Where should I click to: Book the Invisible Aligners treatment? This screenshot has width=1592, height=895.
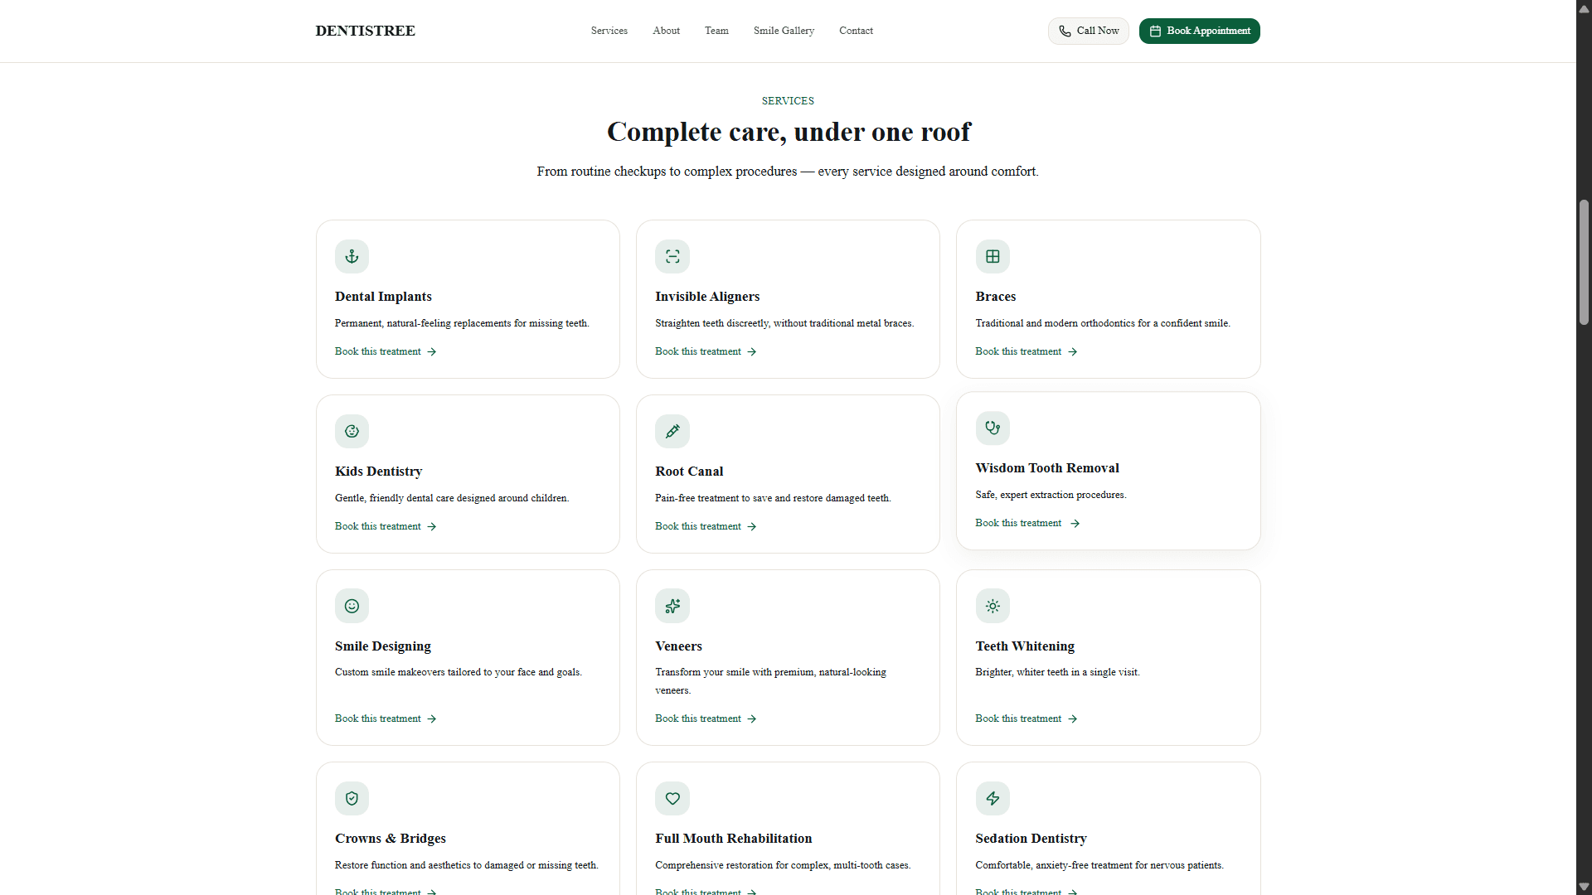pos(706,351)
